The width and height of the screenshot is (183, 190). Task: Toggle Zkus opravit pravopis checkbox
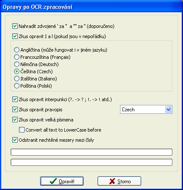15,110
